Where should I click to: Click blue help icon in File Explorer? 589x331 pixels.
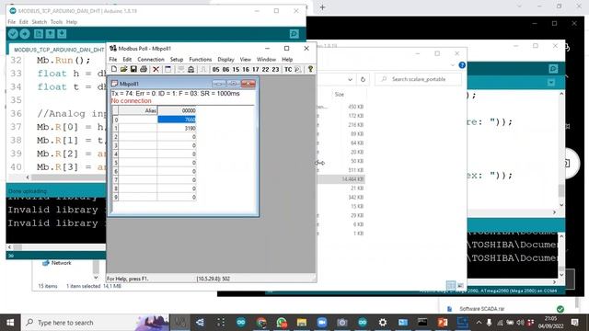(x=462, y=65)
